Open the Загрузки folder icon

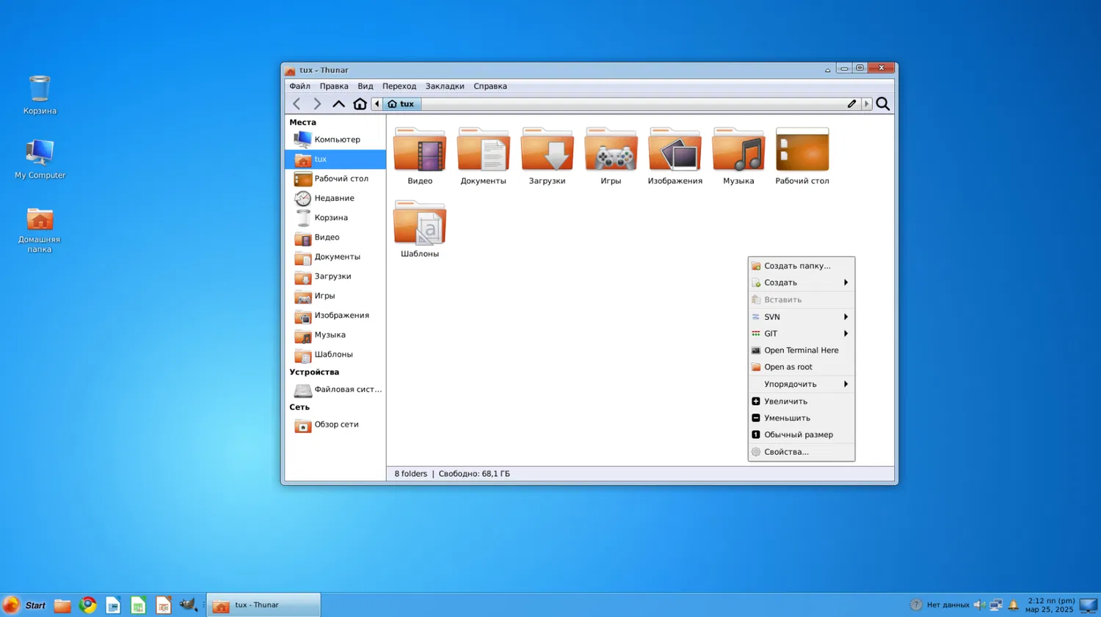point(547,150)
